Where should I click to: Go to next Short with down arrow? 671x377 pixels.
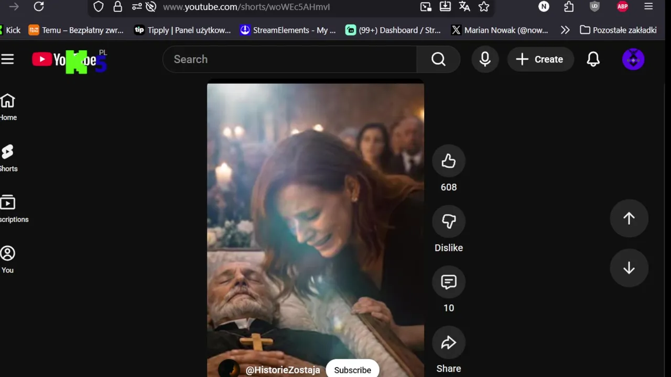tap(629, 268)
